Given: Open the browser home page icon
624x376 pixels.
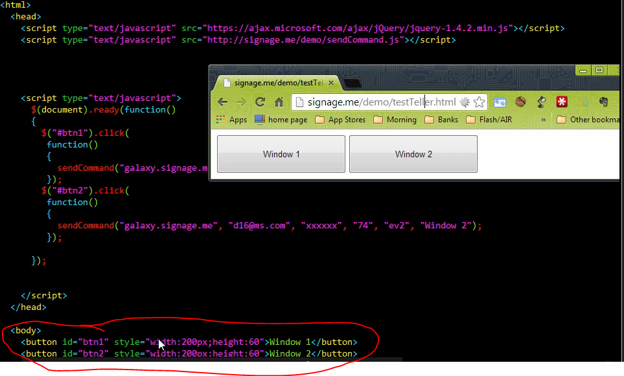Looking at the screenshot, I should coord(279,102).
